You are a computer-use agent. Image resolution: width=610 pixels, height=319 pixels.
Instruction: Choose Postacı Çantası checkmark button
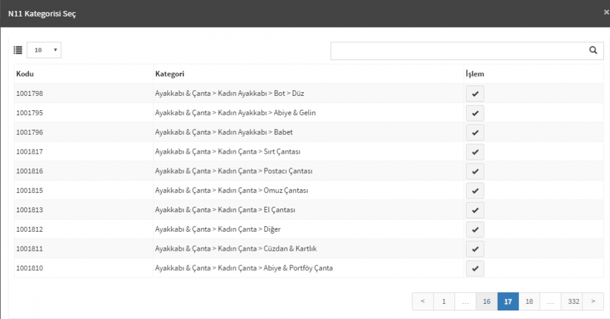(x=475, y=171)
